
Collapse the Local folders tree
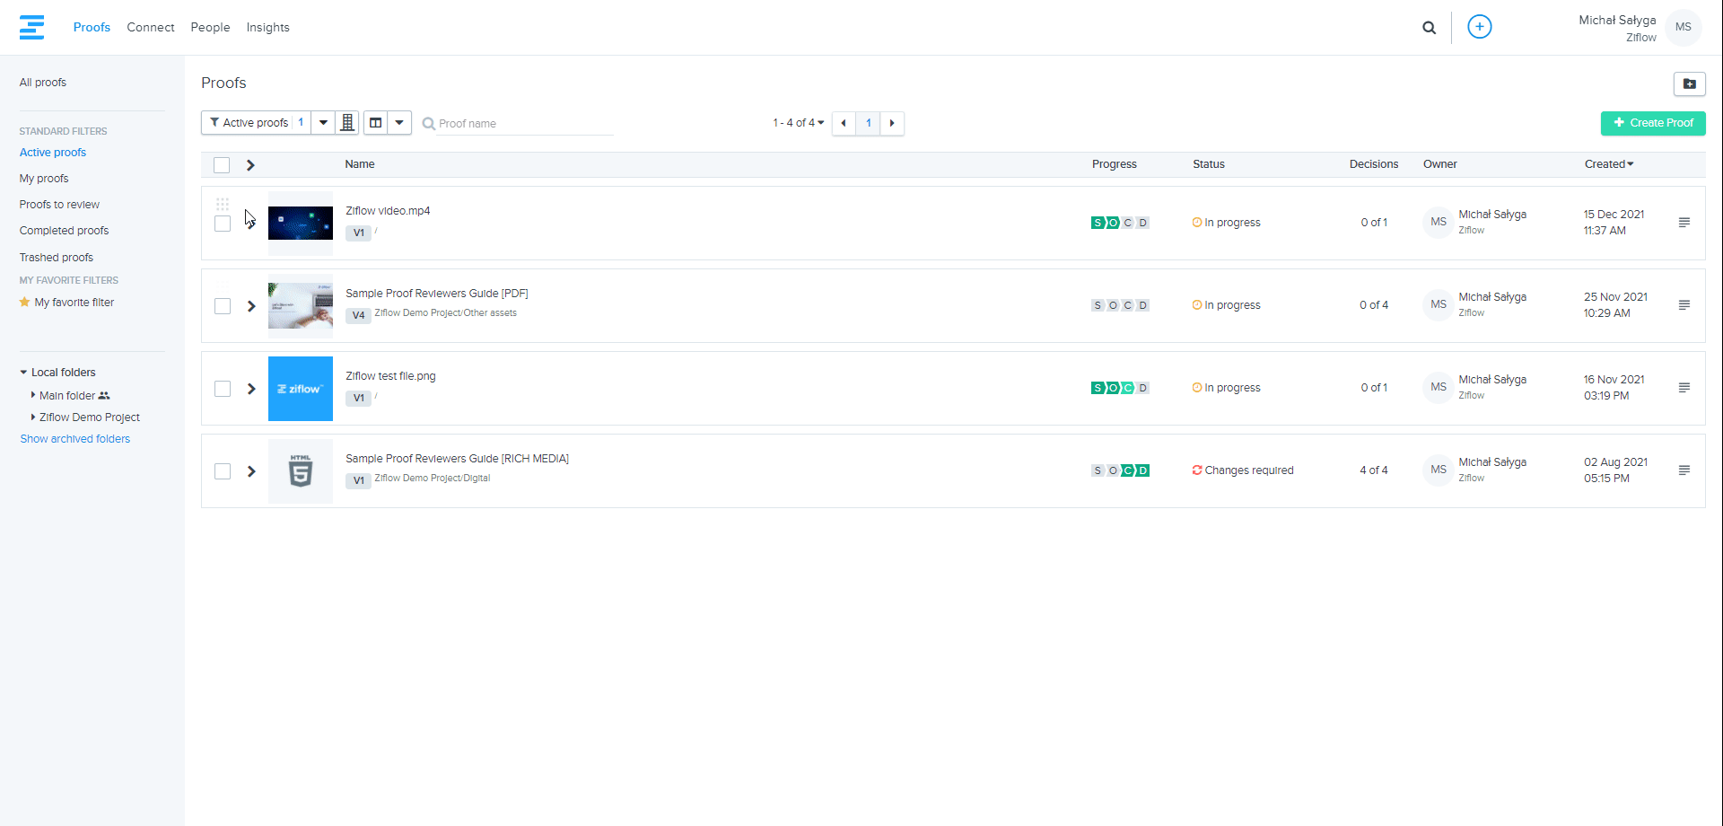pyautogui.click(x=24, y=373)
